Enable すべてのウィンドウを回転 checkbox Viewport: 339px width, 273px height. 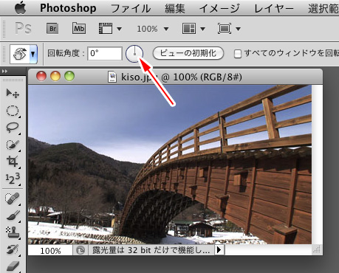click(x=237, y=54)
